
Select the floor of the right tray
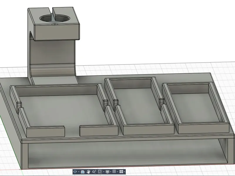tap(196, 108)
